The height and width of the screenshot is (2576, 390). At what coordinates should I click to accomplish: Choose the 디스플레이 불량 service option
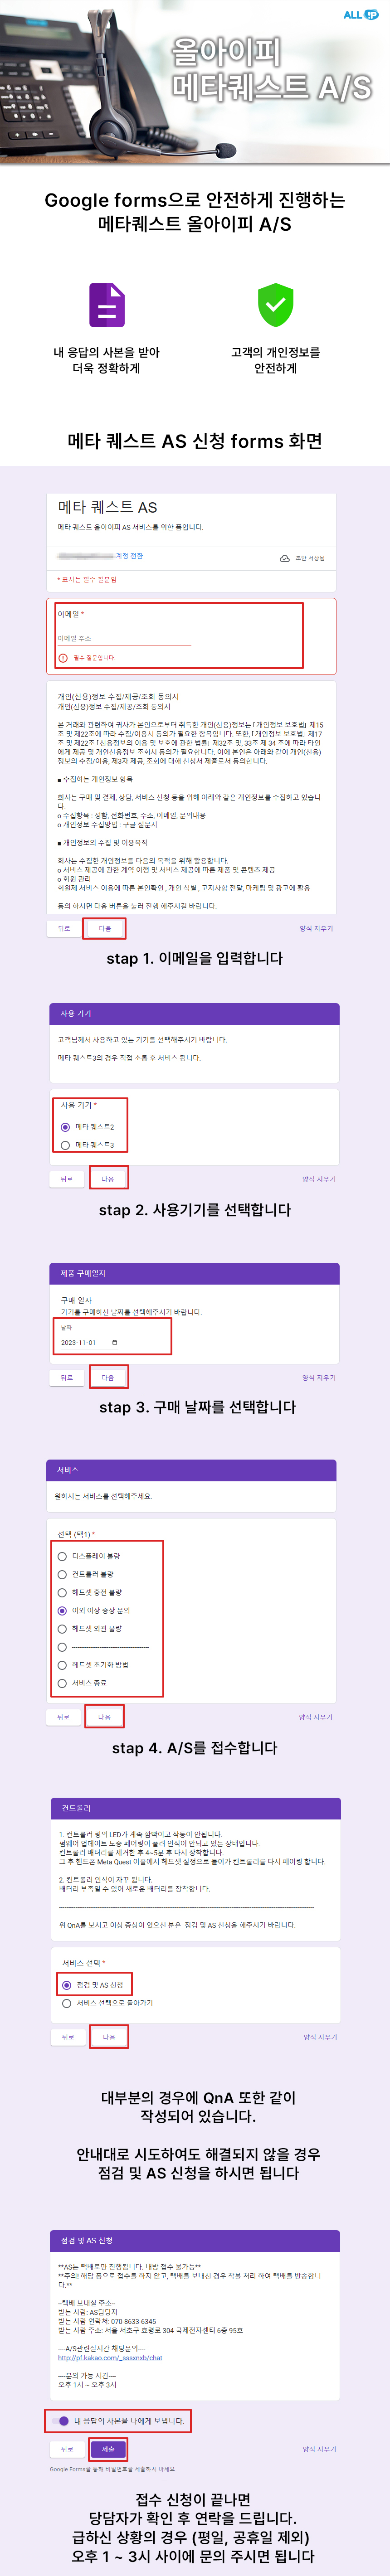62,1556
